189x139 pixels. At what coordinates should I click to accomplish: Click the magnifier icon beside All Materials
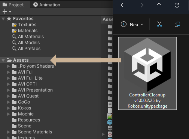[14, 37]
